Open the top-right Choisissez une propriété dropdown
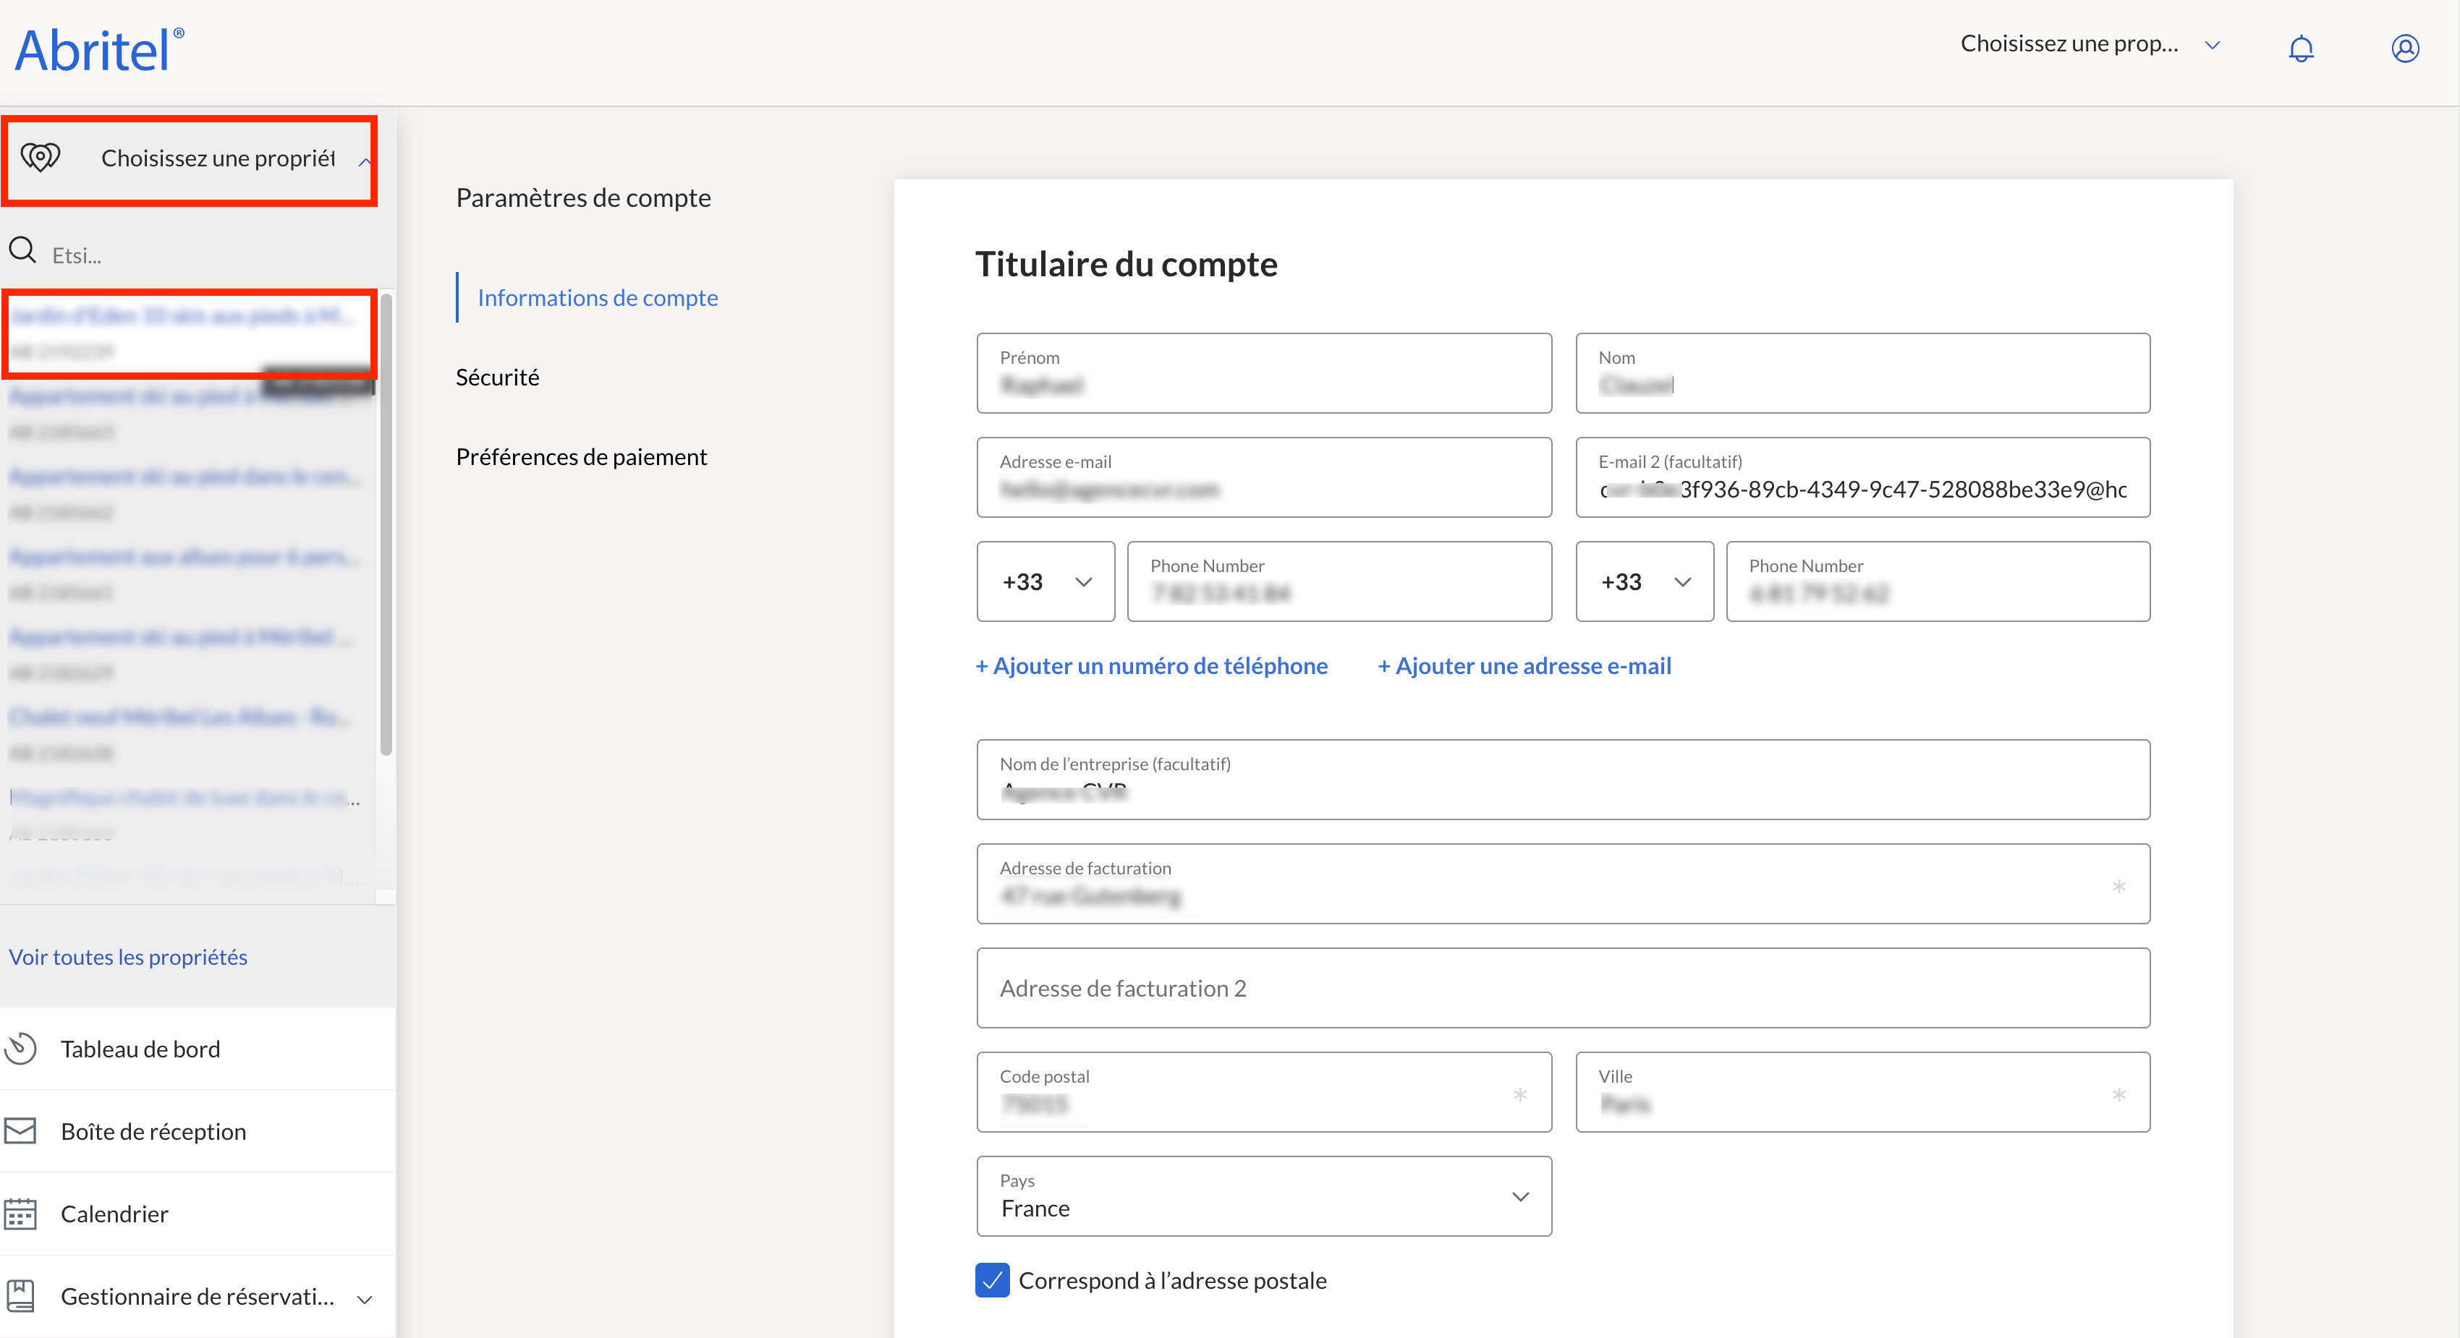Image resolution: width=2460 pixels, height=1338 pixels. pos(2089,45)
